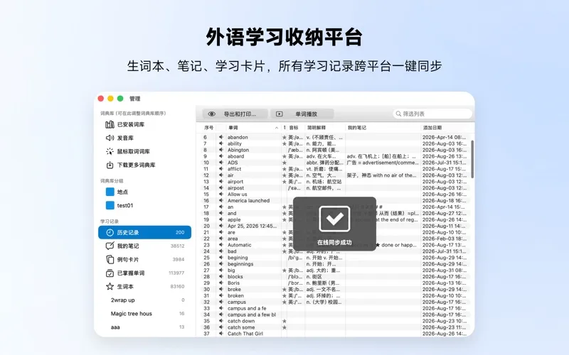This screenshot has width=569, height=355.
Task: Open 历史记录 history records
Action: 144,232
